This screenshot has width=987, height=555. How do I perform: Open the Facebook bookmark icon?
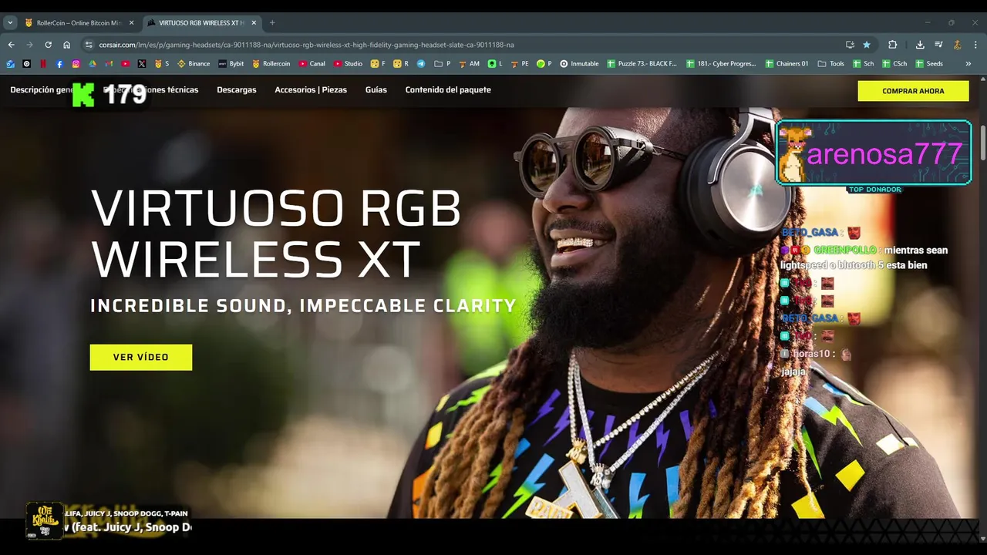(59, 64)
